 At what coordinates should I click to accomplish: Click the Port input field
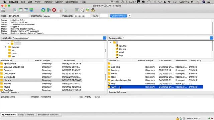point(104,16)
